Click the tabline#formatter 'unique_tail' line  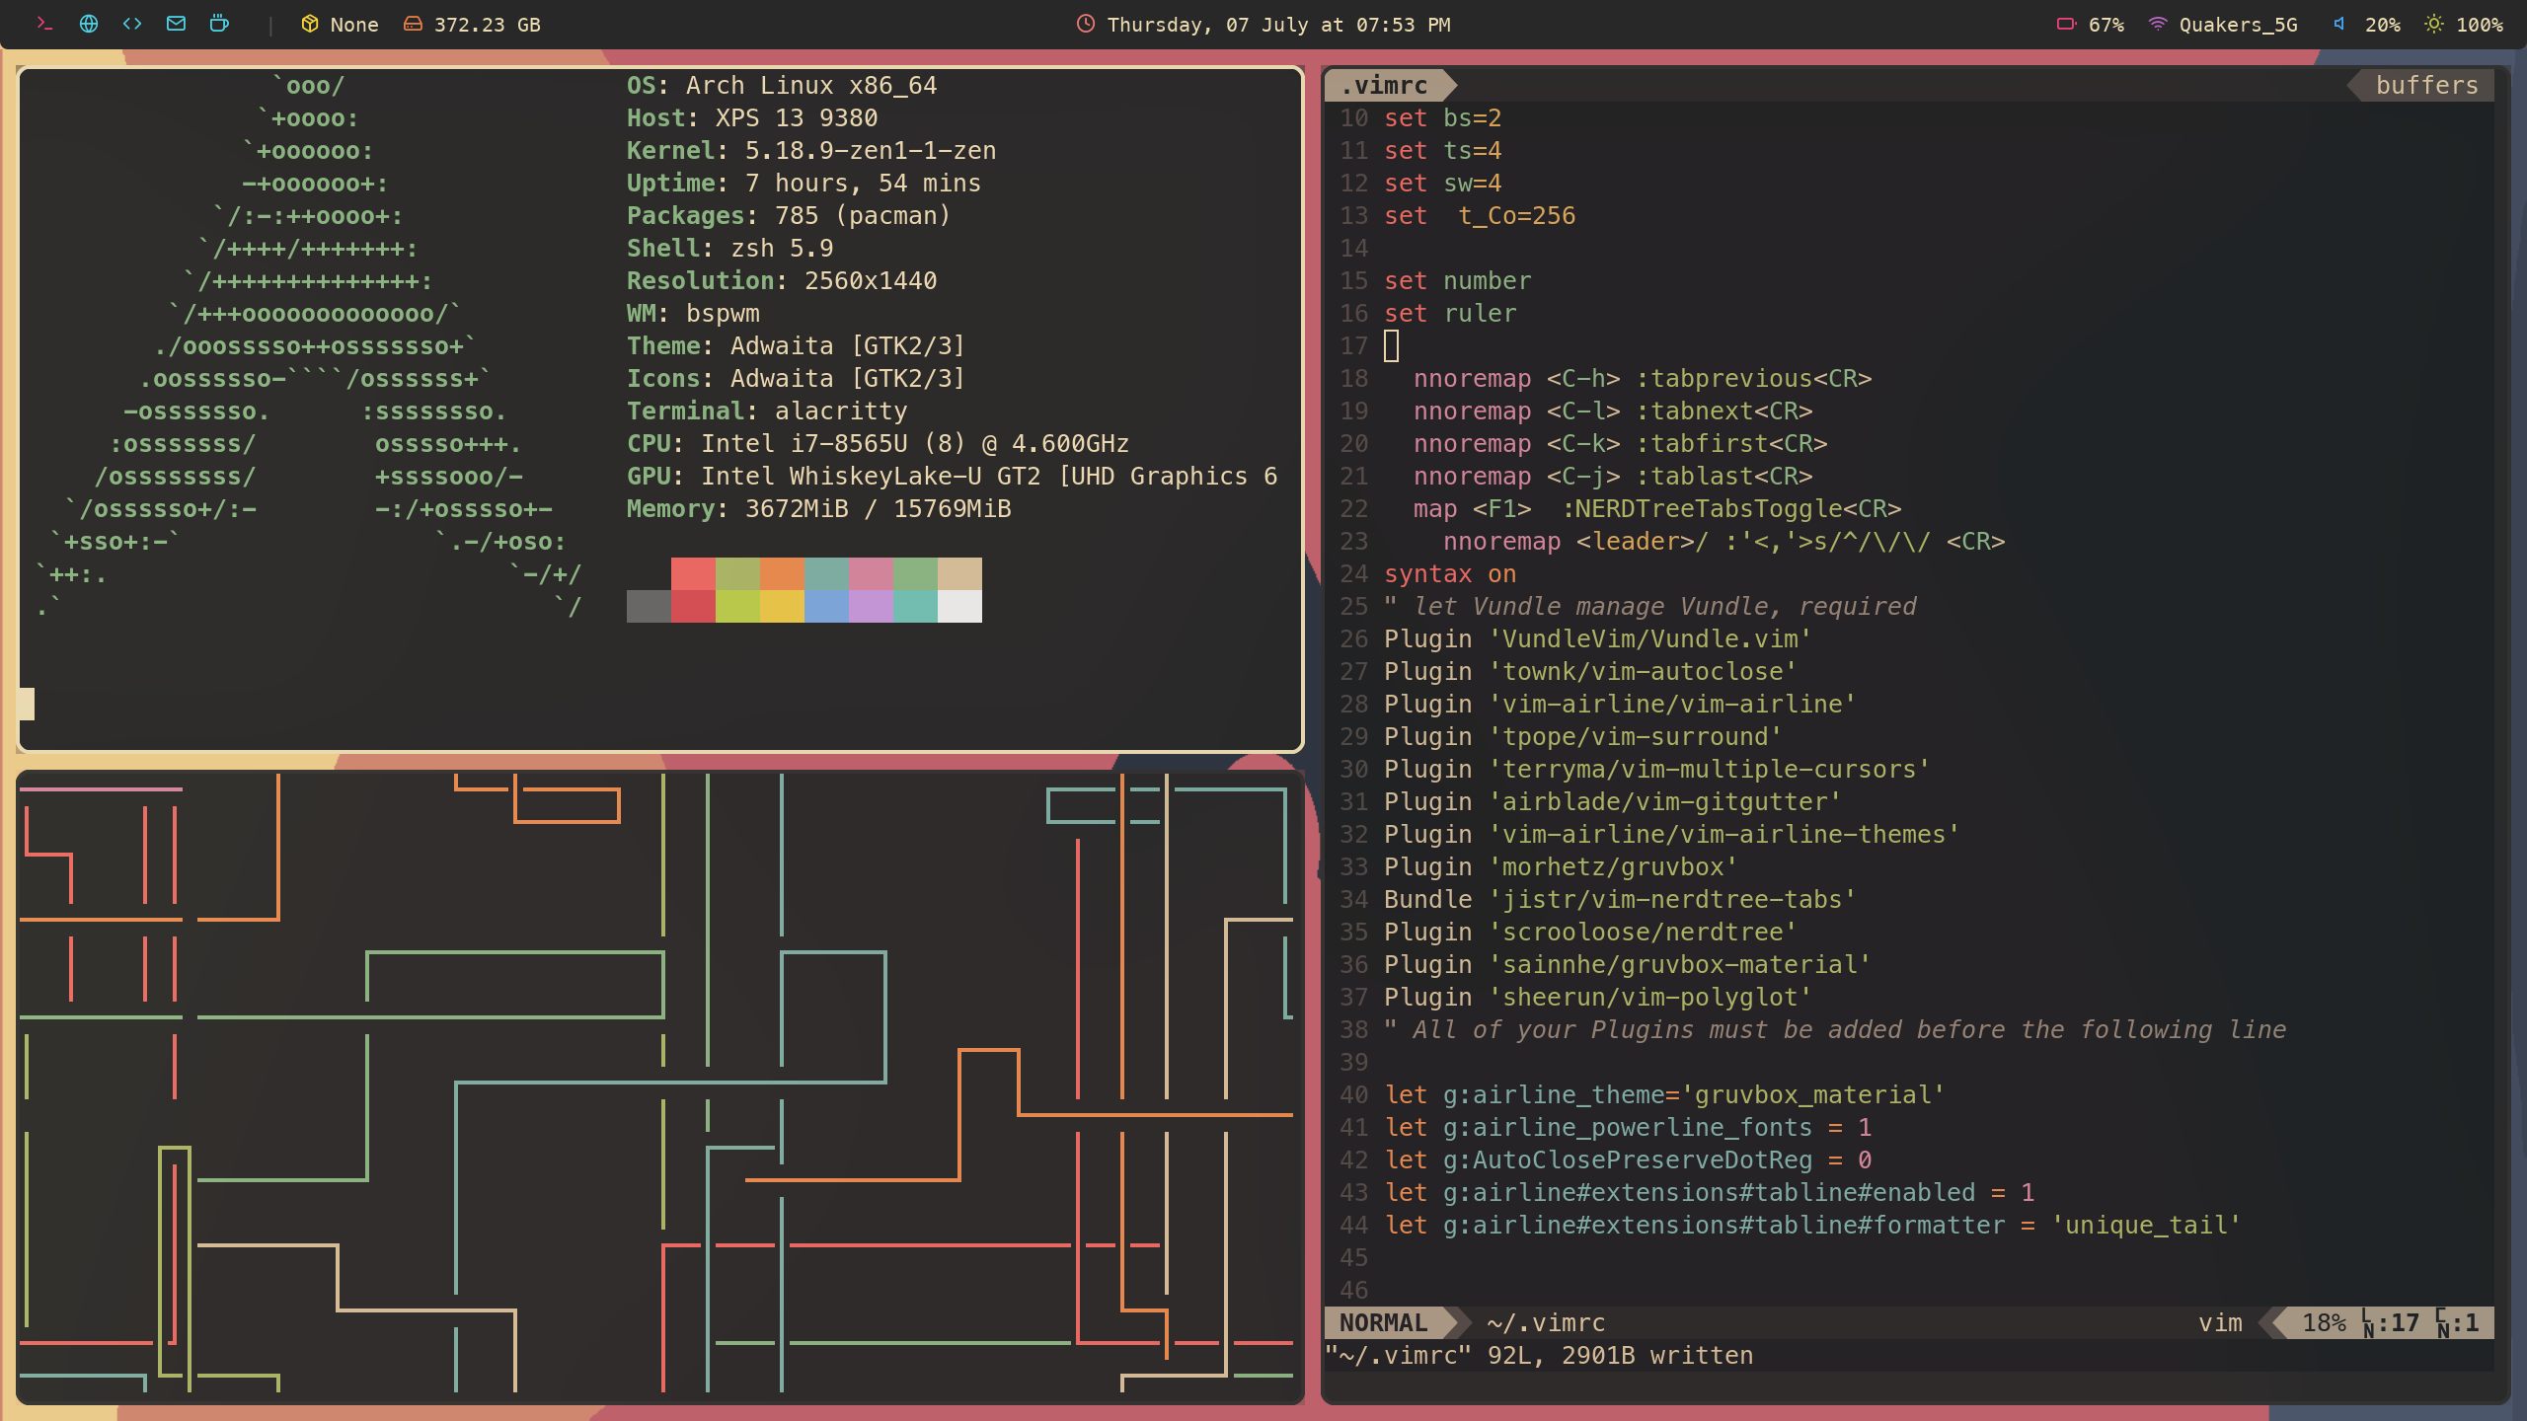click(x=1812, y=1226)
